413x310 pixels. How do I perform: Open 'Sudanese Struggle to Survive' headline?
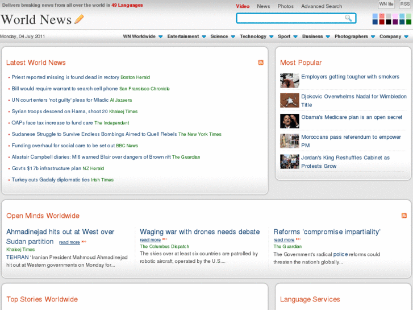pyautogui.click(x=94, y=134)
